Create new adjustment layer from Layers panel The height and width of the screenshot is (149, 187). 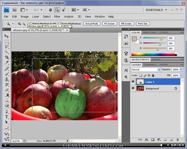(159, 140)
